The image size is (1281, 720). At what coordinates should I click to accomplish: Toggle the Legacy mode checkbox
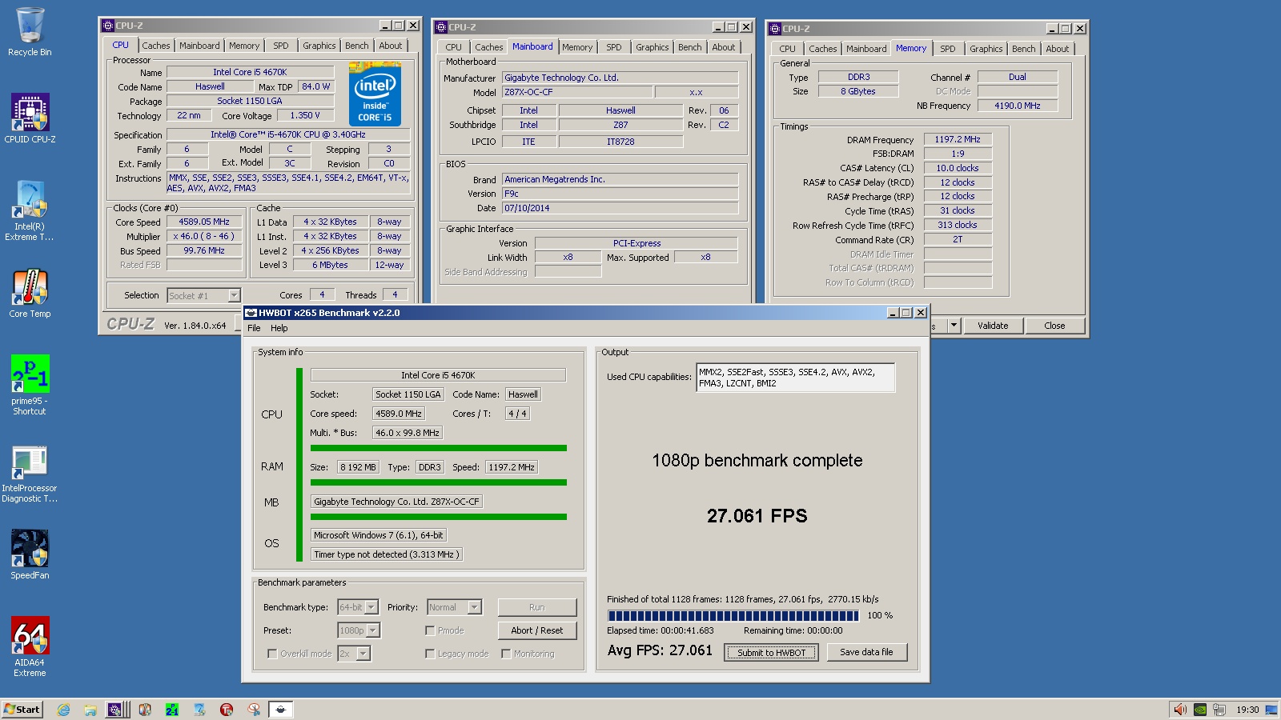click(x=430, y=654)
